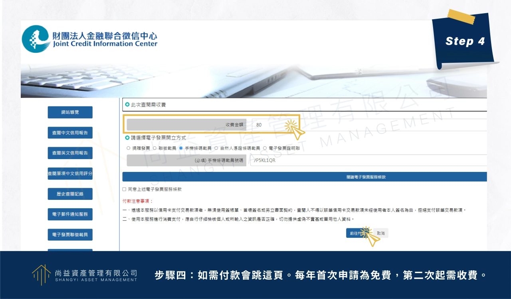Click the 閱讀電子發票服務條款 bar
511x299 pixels.
(x=305, y=177)
